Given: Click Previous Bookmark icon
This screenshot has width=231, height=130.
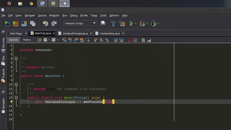Looking at the screenshot, I should pyautogui.click(x=95, y=40).
